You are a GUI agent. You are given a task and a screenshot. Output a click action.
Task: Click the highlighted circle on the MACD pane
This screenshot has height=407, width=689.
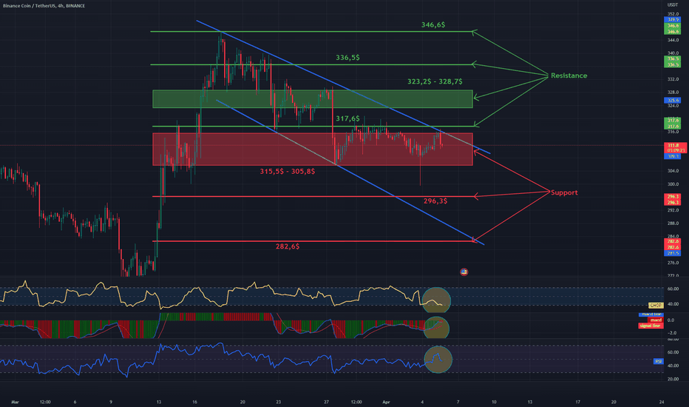point(436,328)
